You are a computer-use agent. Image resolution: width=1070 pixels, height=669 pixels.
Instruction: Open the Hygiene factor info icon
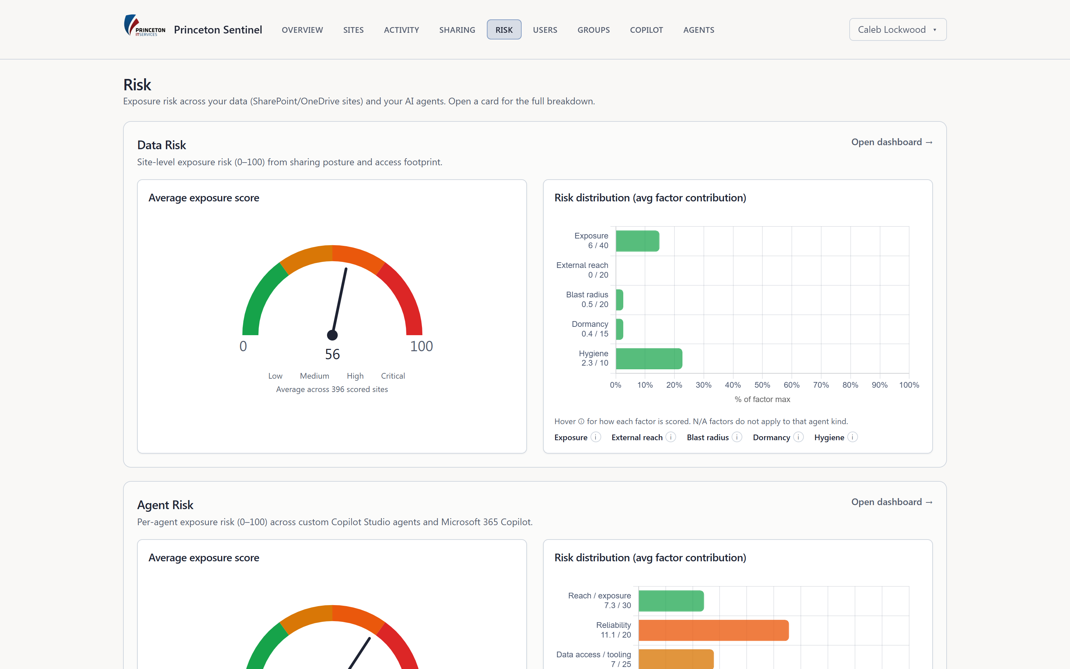pos(852,437)
